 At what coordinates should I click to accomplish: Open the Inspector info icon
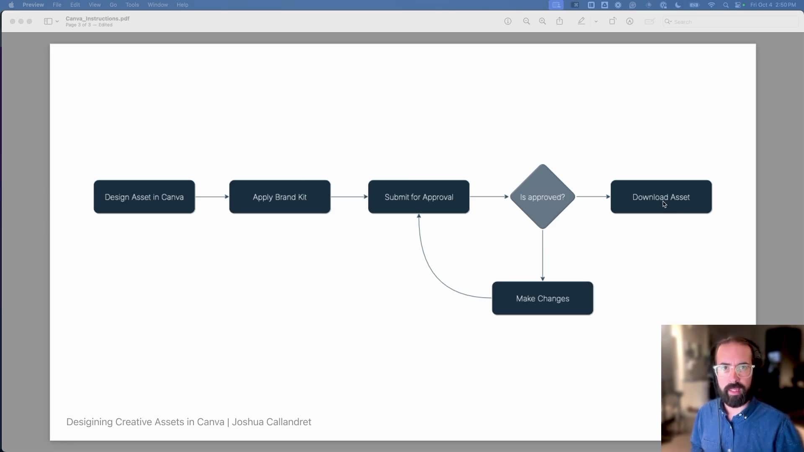point(508,21)
